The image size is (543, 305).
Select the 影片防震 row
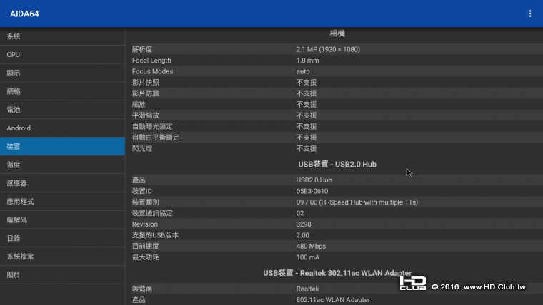click(x=337, y=93)
